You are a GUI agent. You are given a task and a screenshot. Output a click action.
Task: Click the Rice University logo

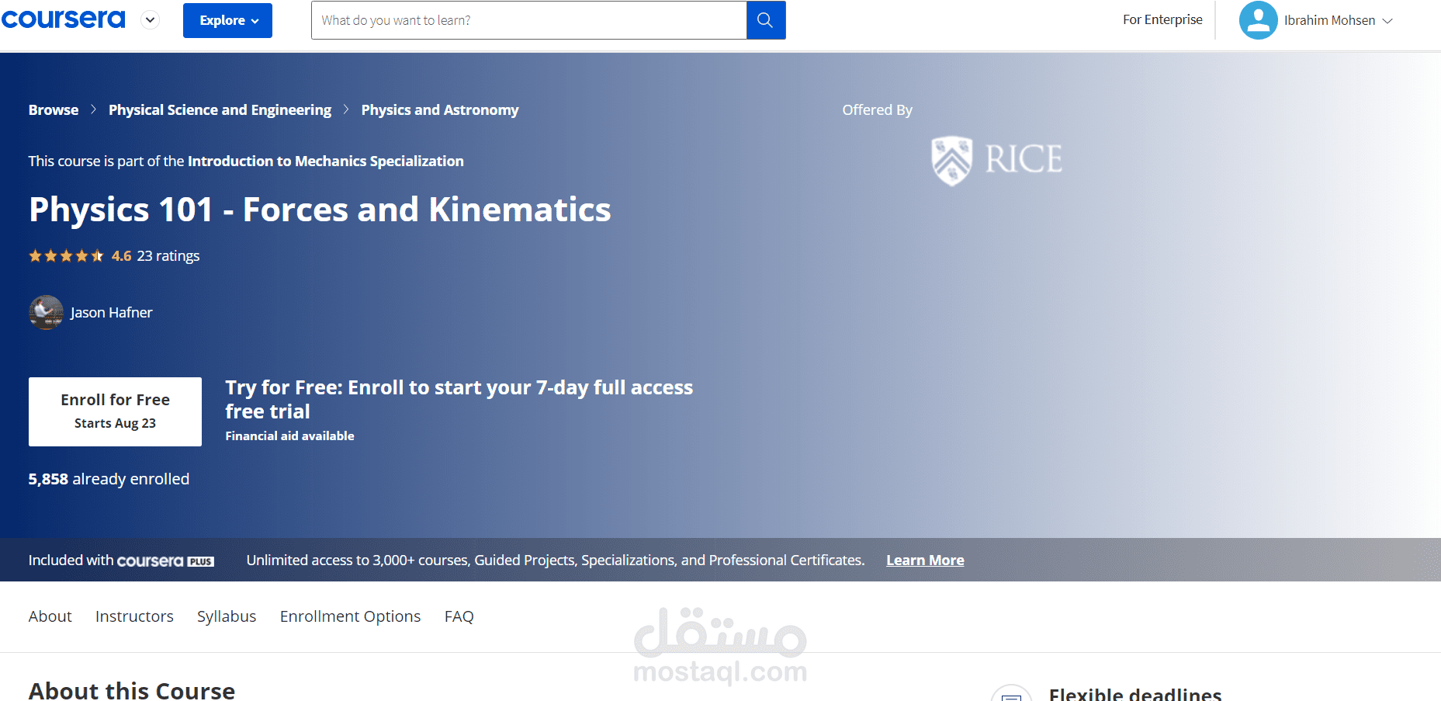pos(996,160)
